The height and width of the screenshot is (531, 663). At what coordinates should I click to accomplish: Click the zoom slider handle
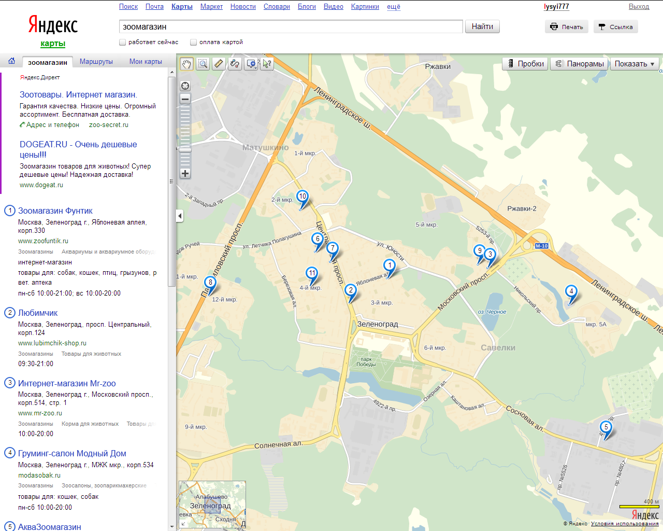[x=185, y=149]
